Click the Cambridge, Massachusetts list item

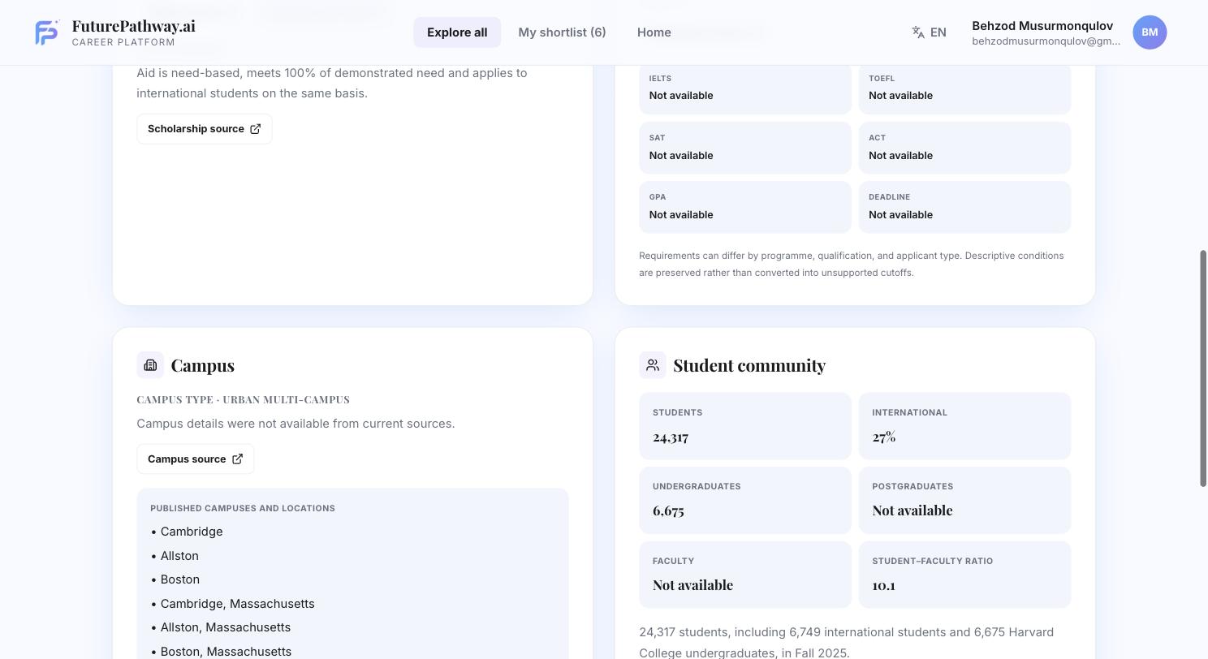pyautogui.click(x=232, y=604)
